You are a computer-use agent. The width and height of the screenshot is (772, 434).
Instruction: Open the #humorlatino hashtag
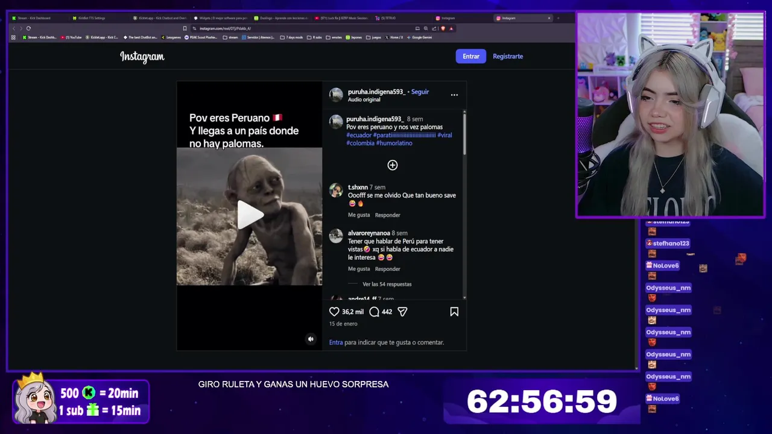[394, 143]
